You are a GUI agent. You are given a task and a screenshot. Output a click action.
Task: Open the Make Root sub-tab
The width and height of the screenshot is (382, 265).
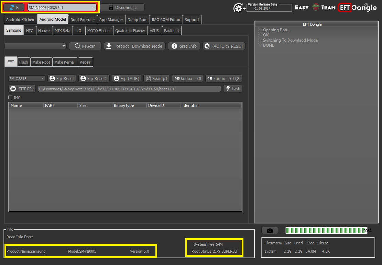(41, 62)
